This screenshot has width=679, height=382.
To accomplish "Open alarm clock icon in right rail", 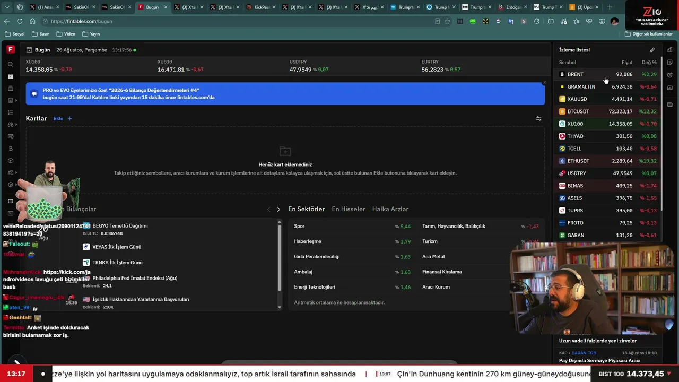I will coord(670,75).
